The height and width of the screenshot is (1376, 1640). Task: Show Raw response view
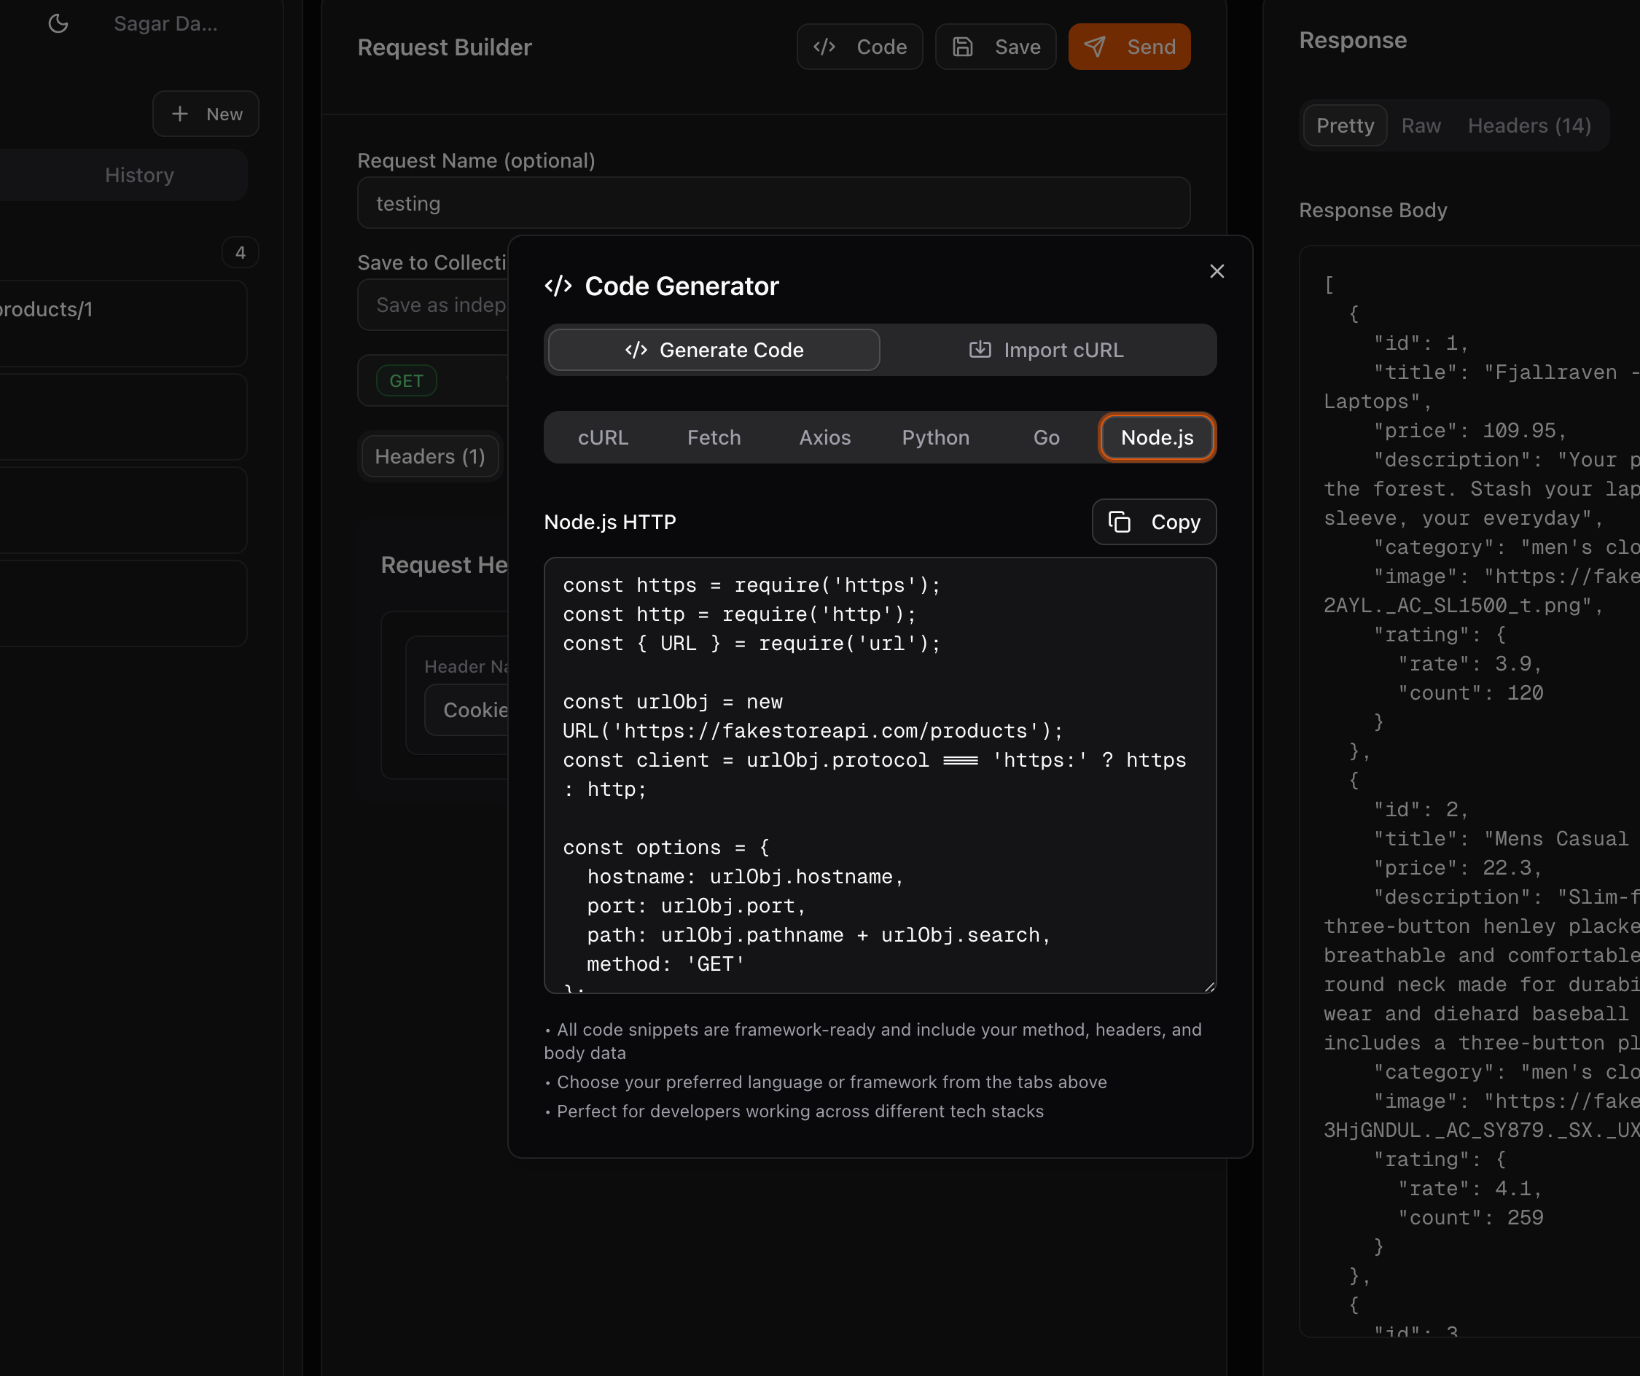pos(1421,126)
